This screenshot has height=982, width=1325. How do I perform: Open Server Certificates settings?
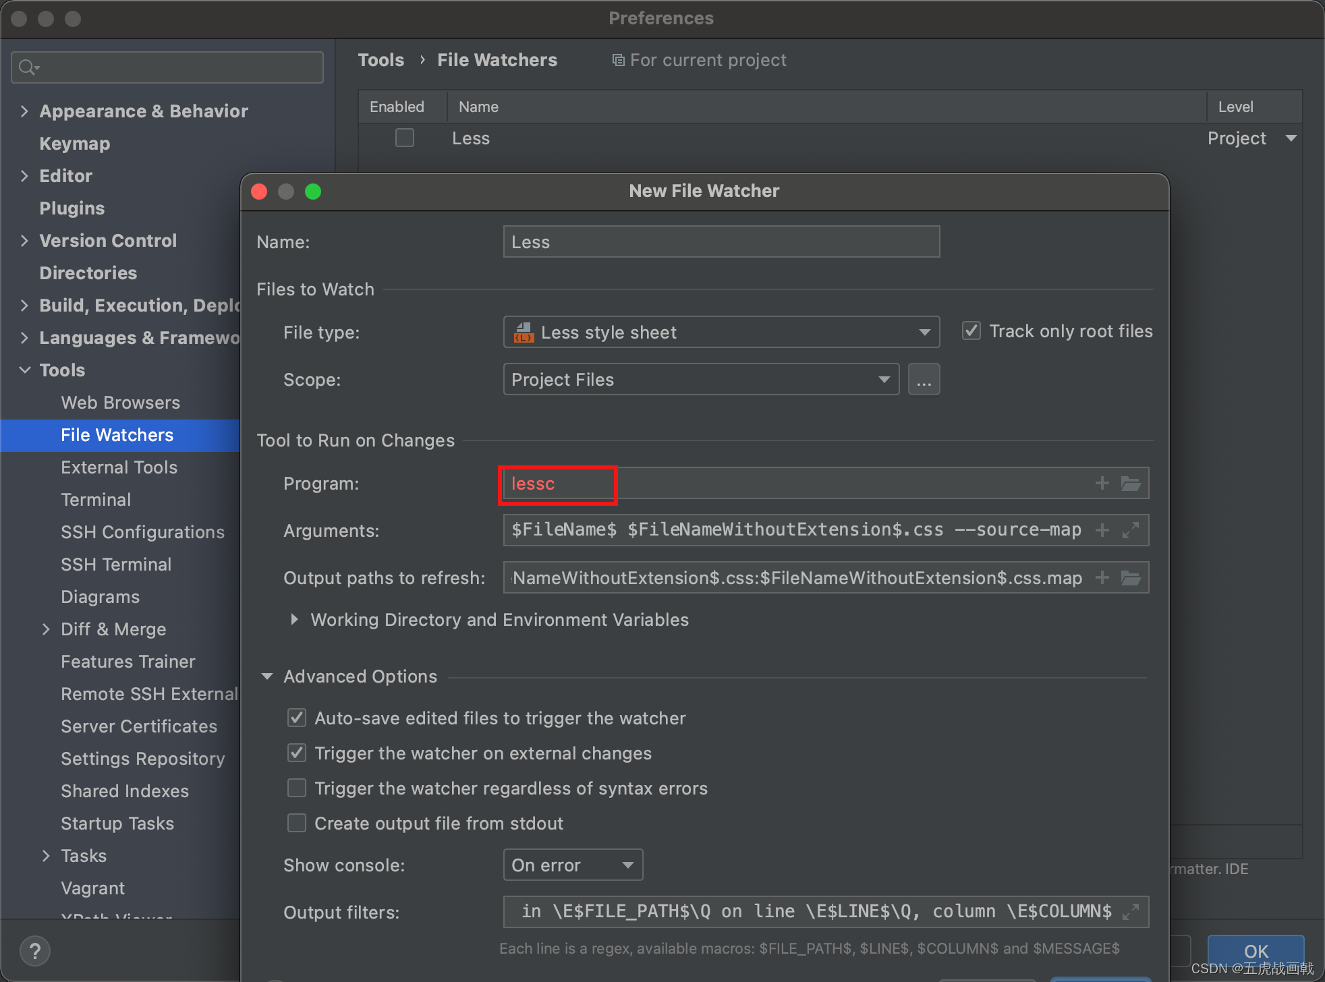click(139, 726)
